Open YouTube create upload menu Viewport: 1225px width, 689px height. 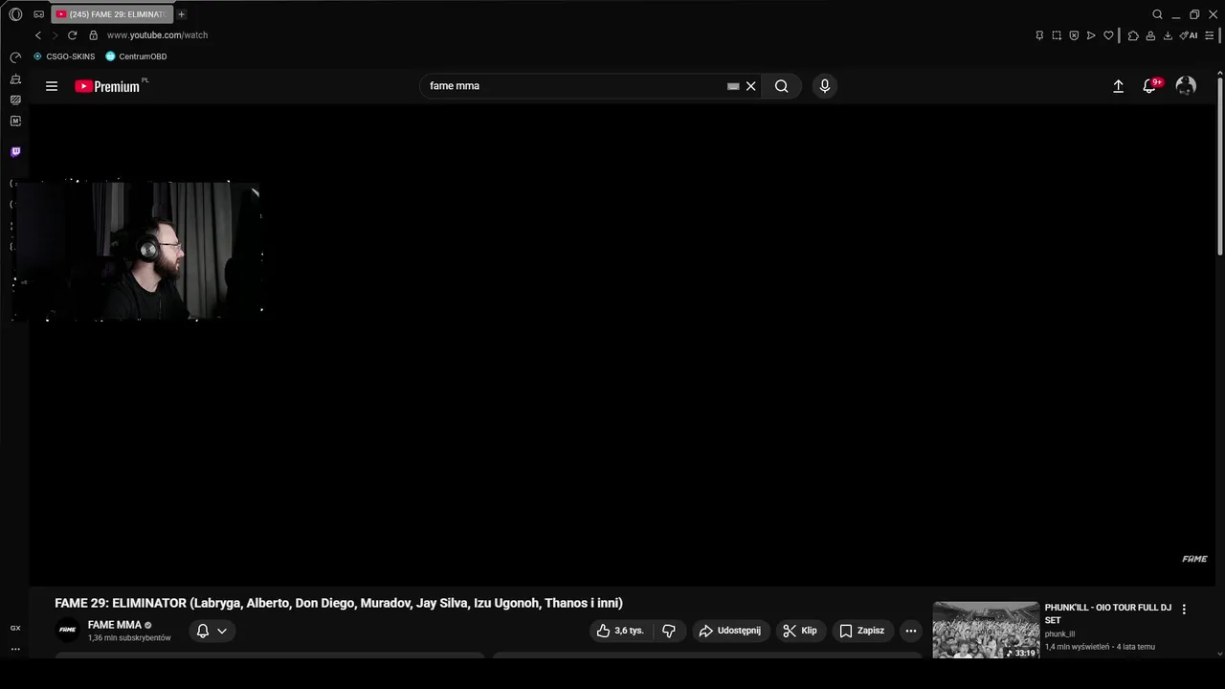click(1118, 86)
